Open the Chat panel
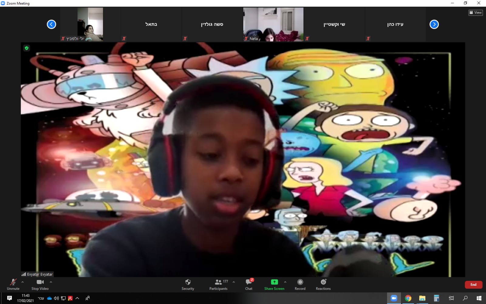 [x=249, y=285]
